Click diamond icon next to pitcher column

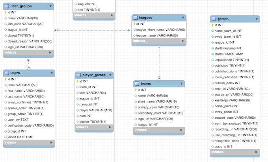point(77,122)
